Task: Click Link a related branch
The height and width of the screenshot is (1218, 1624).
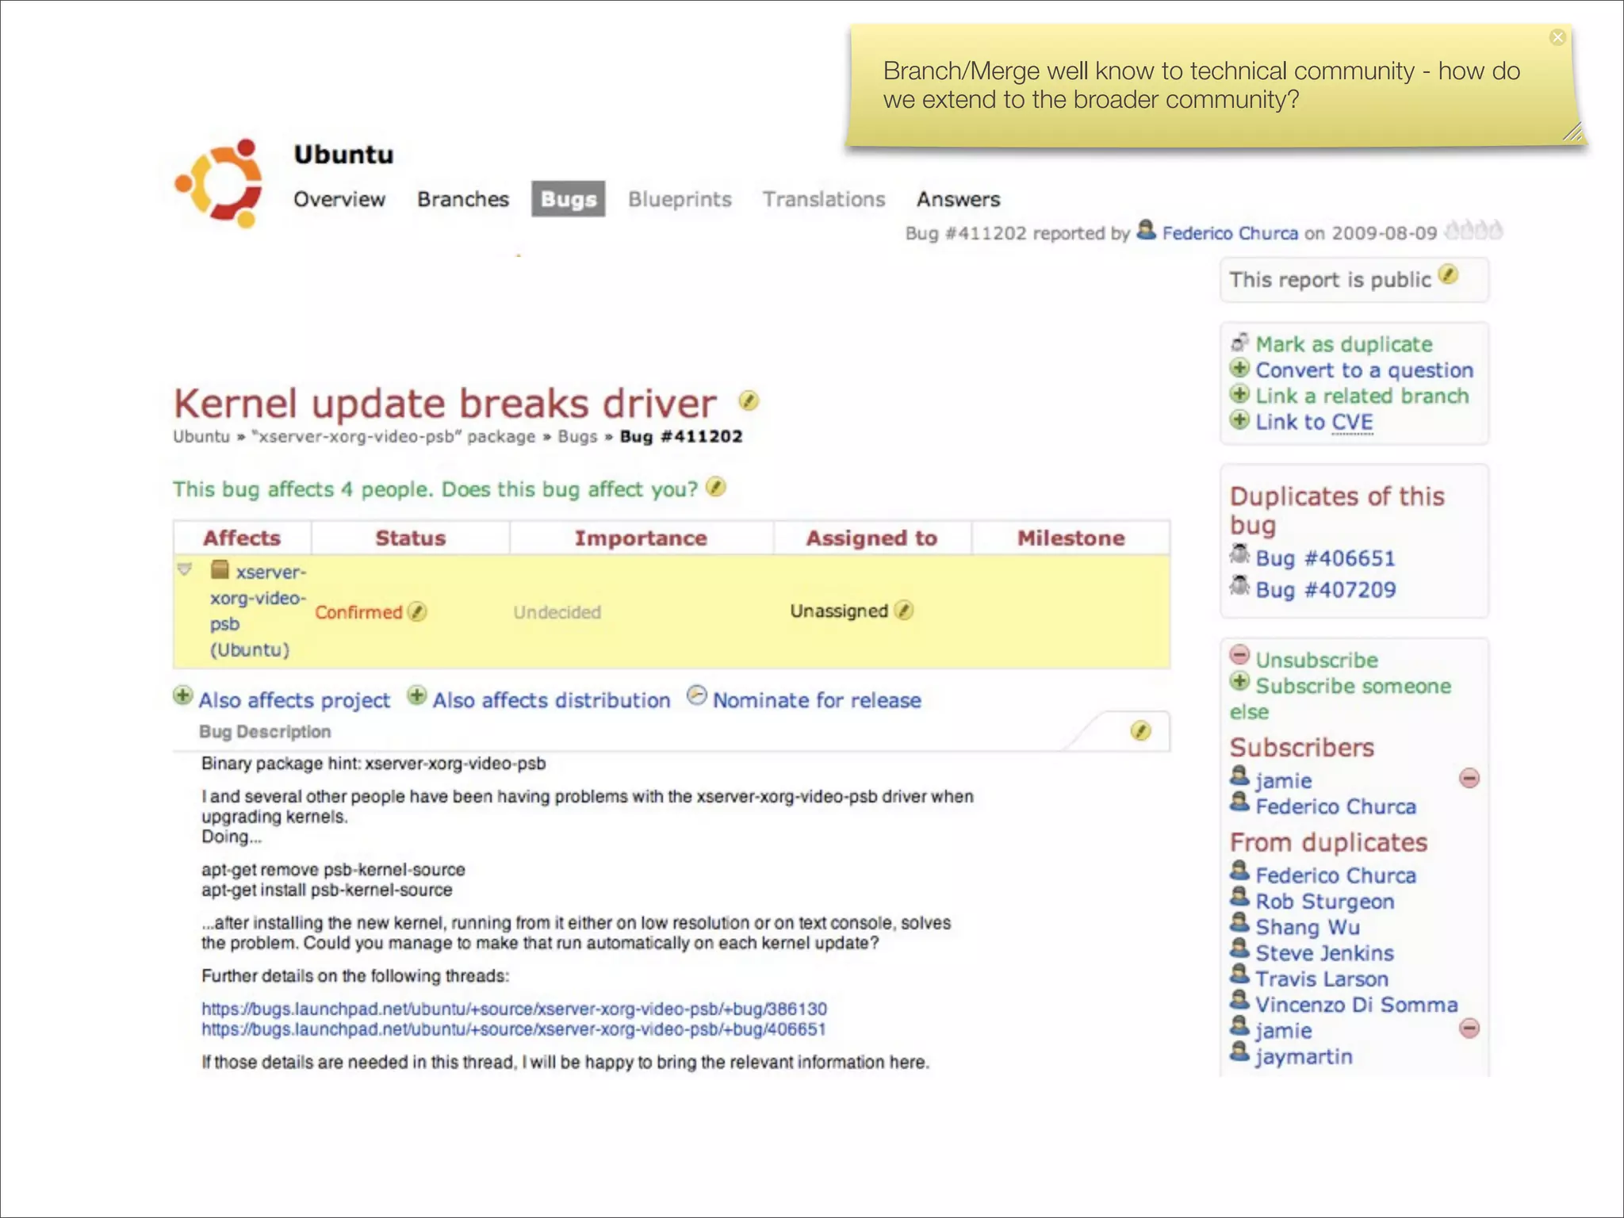Action: coord(1362,396)
